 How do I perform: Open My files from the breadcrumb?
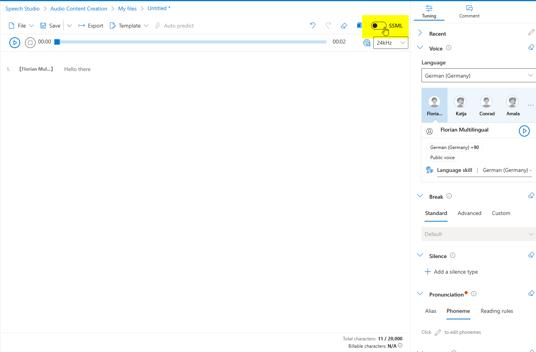click(127, 8)
